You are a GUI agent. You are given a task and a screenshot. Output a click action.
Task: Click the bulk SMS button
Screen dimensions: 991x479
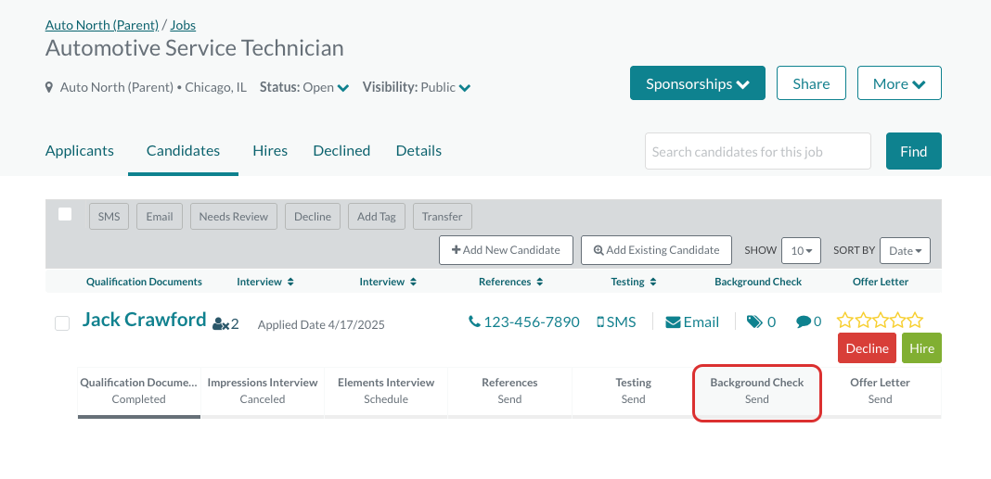tap(109, 216)
